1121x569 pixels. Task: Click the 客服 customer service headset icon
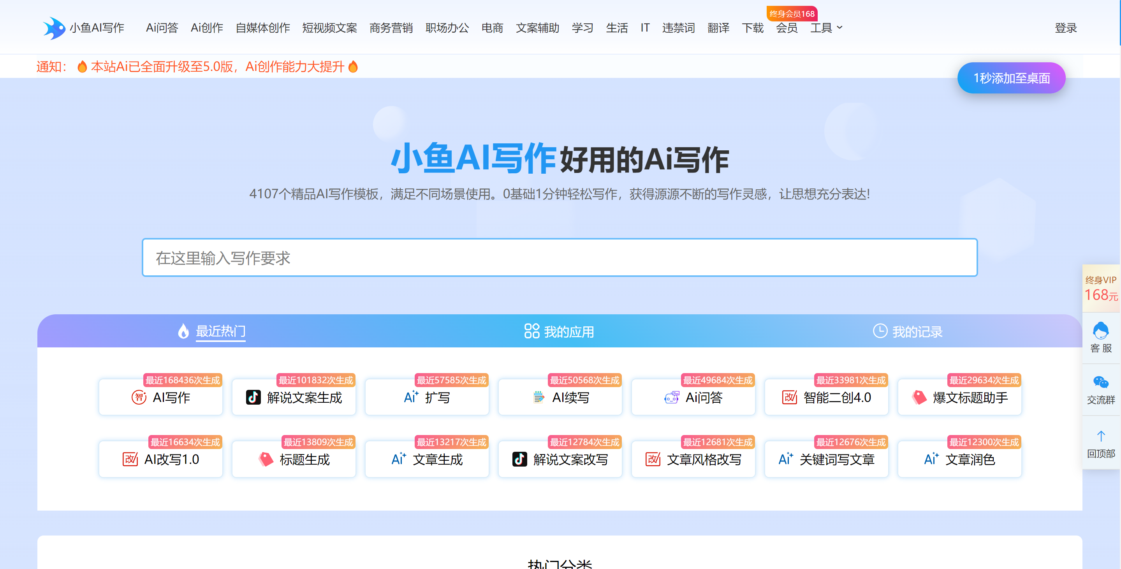(x=1101, y=330)
